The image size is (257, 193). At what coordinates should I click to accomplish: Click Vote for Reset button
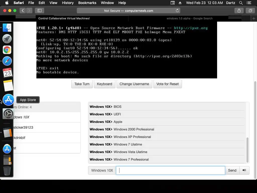pyautogui.click(x=167, y=84)
